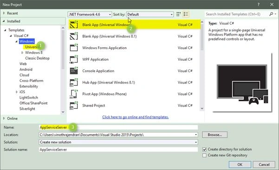Select the LightSwitch category
The height and width of the screenshot is (170, 279).
[29, 98]
